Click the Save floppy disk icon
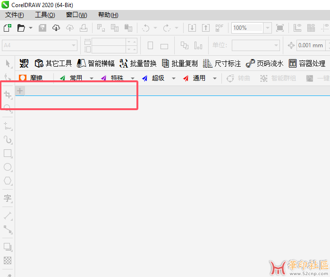330x277 pixels. coord(42,28)
